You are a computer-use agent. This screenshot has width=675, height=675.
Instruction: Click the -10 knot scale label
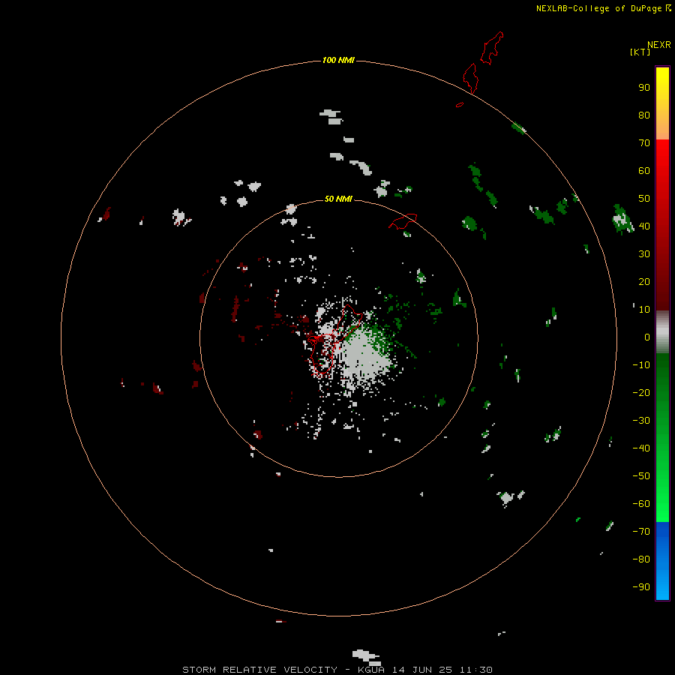(641, 365)
